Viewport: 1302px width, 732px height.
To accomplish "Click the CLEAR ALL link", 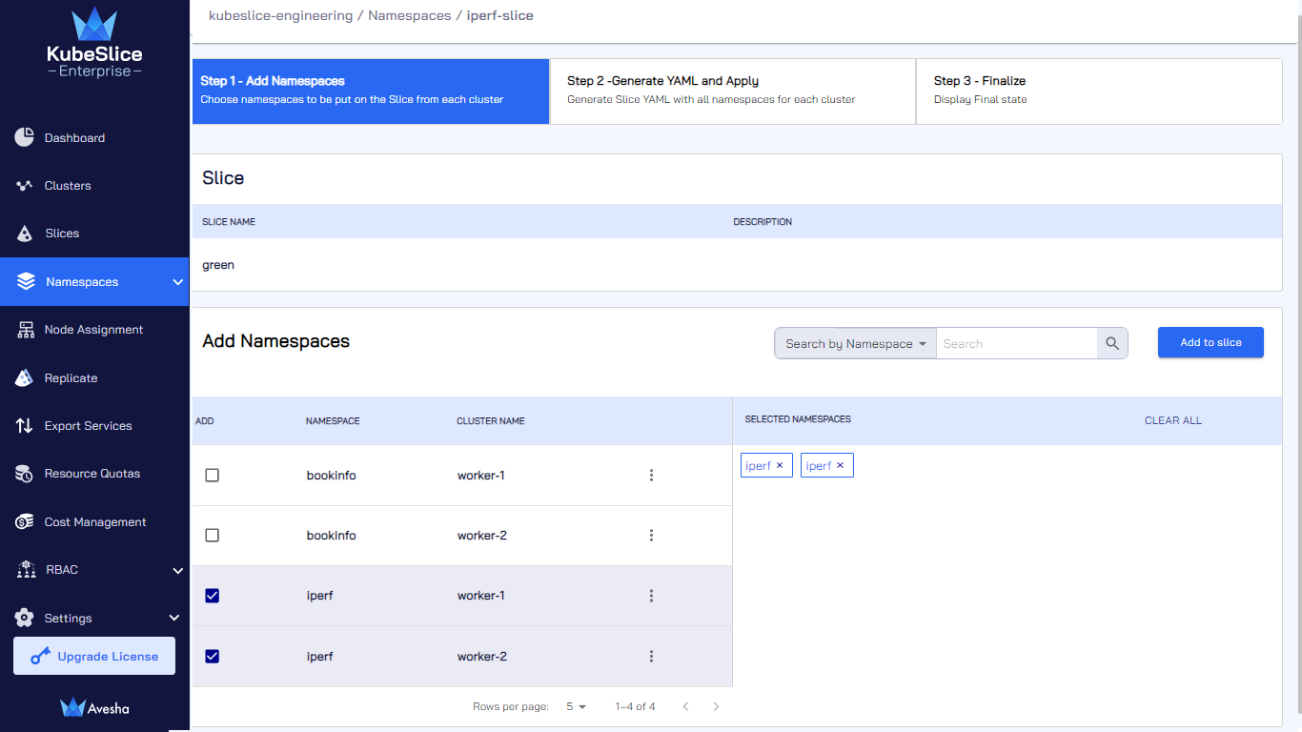I will click(1172, 420).
